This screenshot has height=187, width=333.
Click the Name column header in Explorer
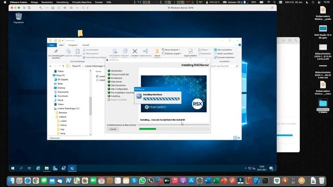click(98, 72)
